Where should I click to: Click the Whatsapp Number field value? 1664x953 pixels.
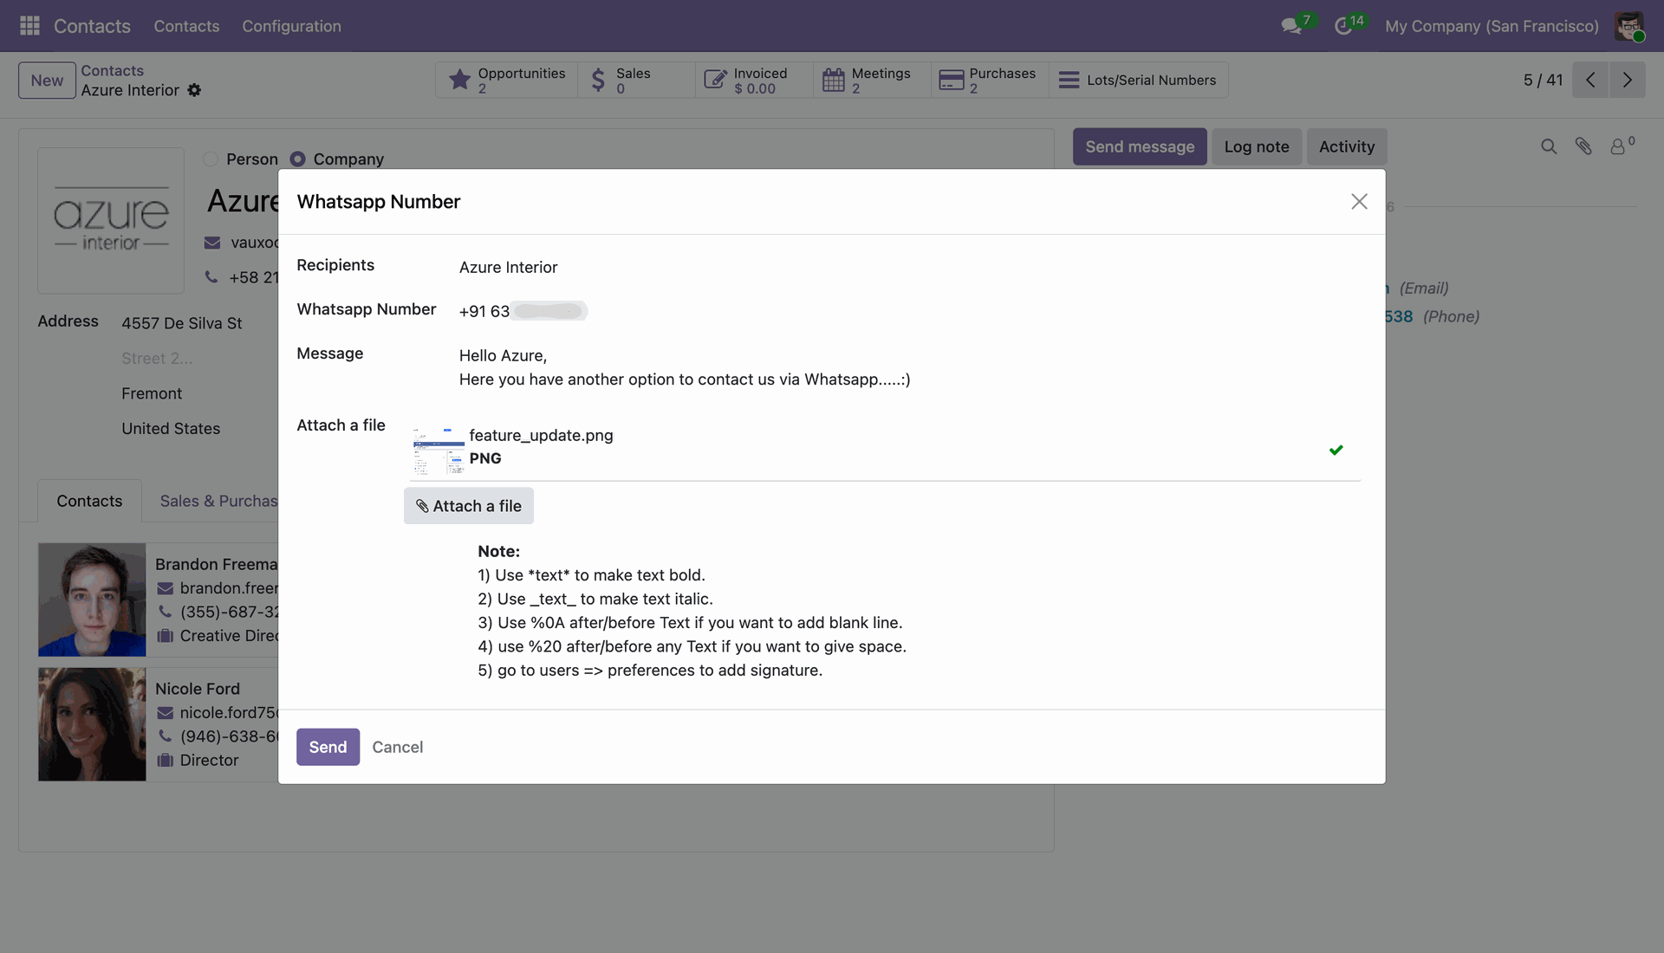point(523,311)
